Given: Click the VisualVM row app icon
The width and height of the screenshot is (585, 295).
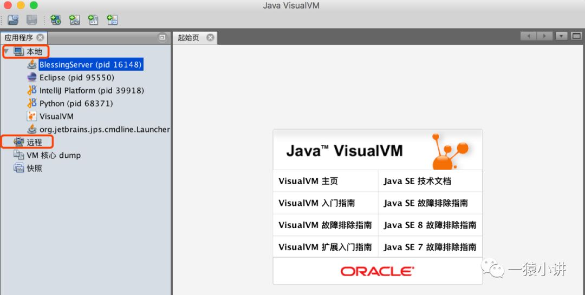Looking at the screenshot, I should [x=32, y=117].
